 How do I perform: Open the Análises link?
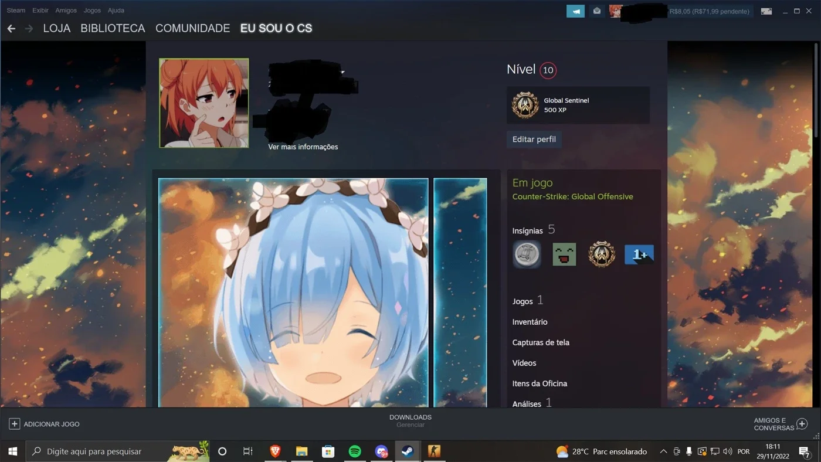click(x=527, y=403)
